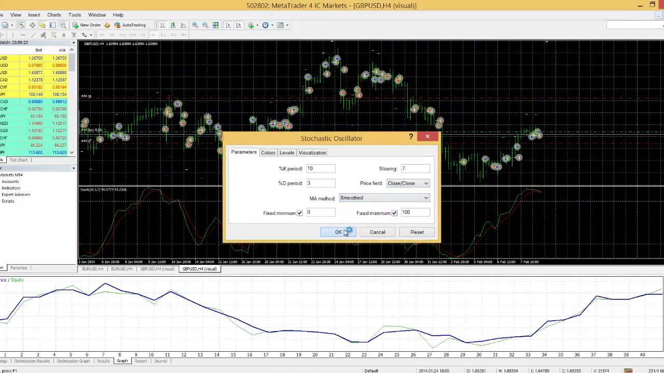Open the tester Journal tab

pos(160,361)
